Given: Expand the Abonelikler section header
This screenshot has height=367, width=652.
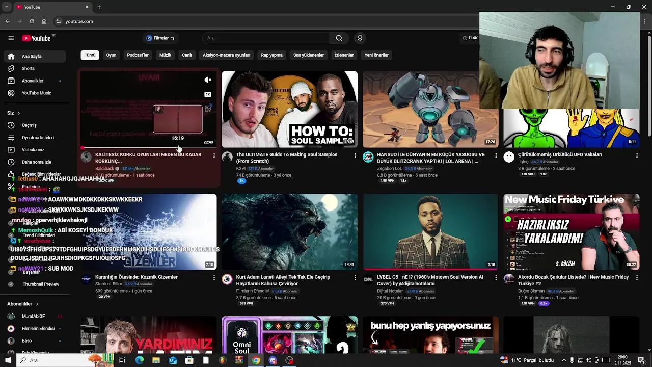Looking at the screenshot, I should 23,304.
